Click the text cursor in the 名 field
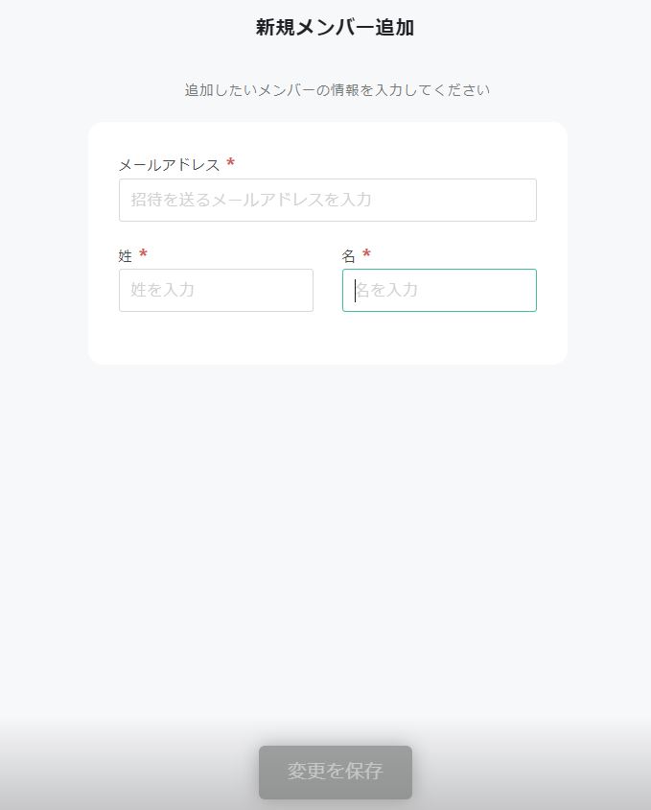This screenshot has width=651, height=810. click(355, 290)
